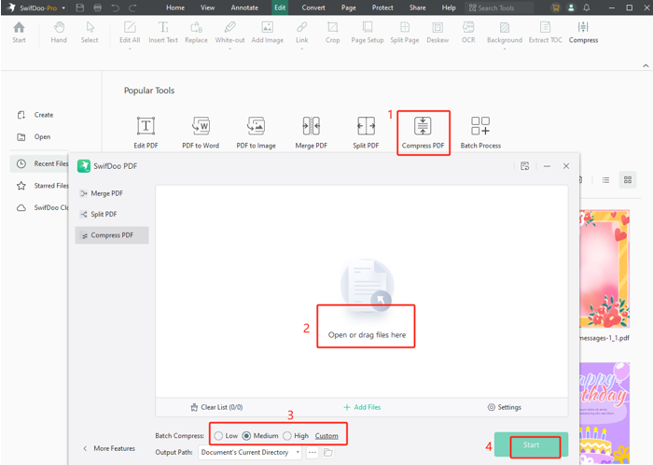Click the Insert Text tool
The height and width of the screenshot is (465, 653).
[163, 33]
